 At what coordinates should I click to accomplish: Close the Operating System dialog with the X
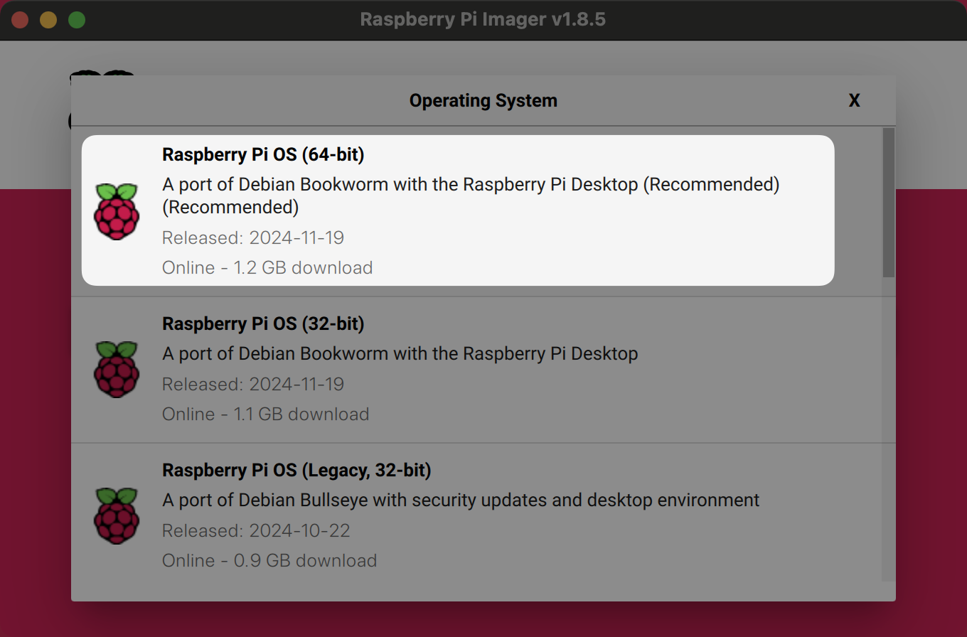click(854, 100)
